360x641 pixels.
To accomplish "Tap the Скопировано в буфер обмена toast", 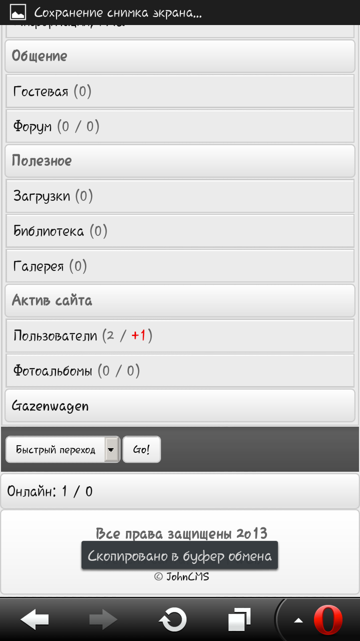I will [x=179, y=556].
